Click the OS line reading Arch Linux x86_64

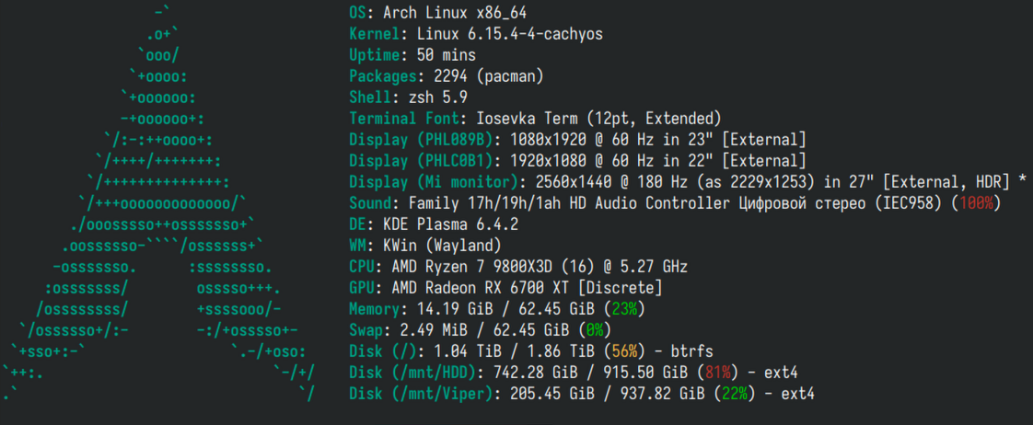click(438, 13)
